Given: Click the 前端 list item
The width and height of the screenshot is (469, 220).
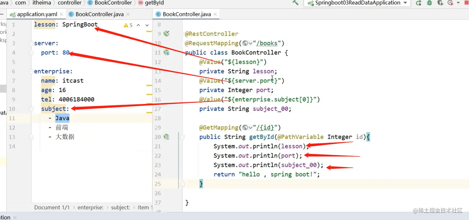Looking at the screenshot, I should click(62, 128).
